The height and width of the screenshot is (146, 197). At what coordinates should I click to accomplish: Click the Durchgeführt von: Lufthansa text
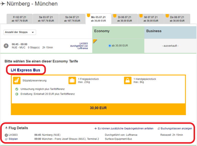click(121, 135)
